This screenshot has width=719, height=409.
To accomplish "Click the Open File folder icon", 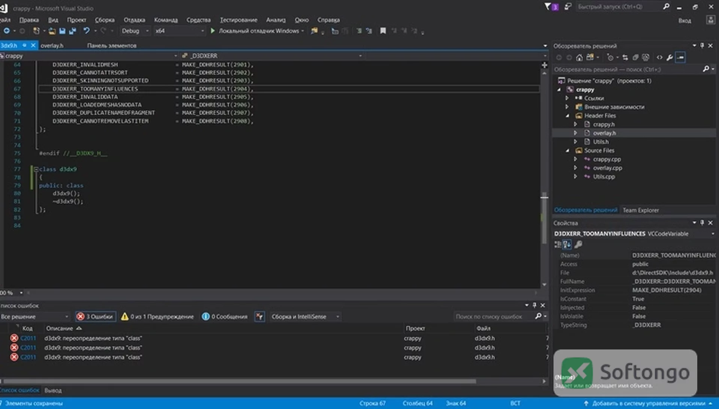I will point(52,31).
